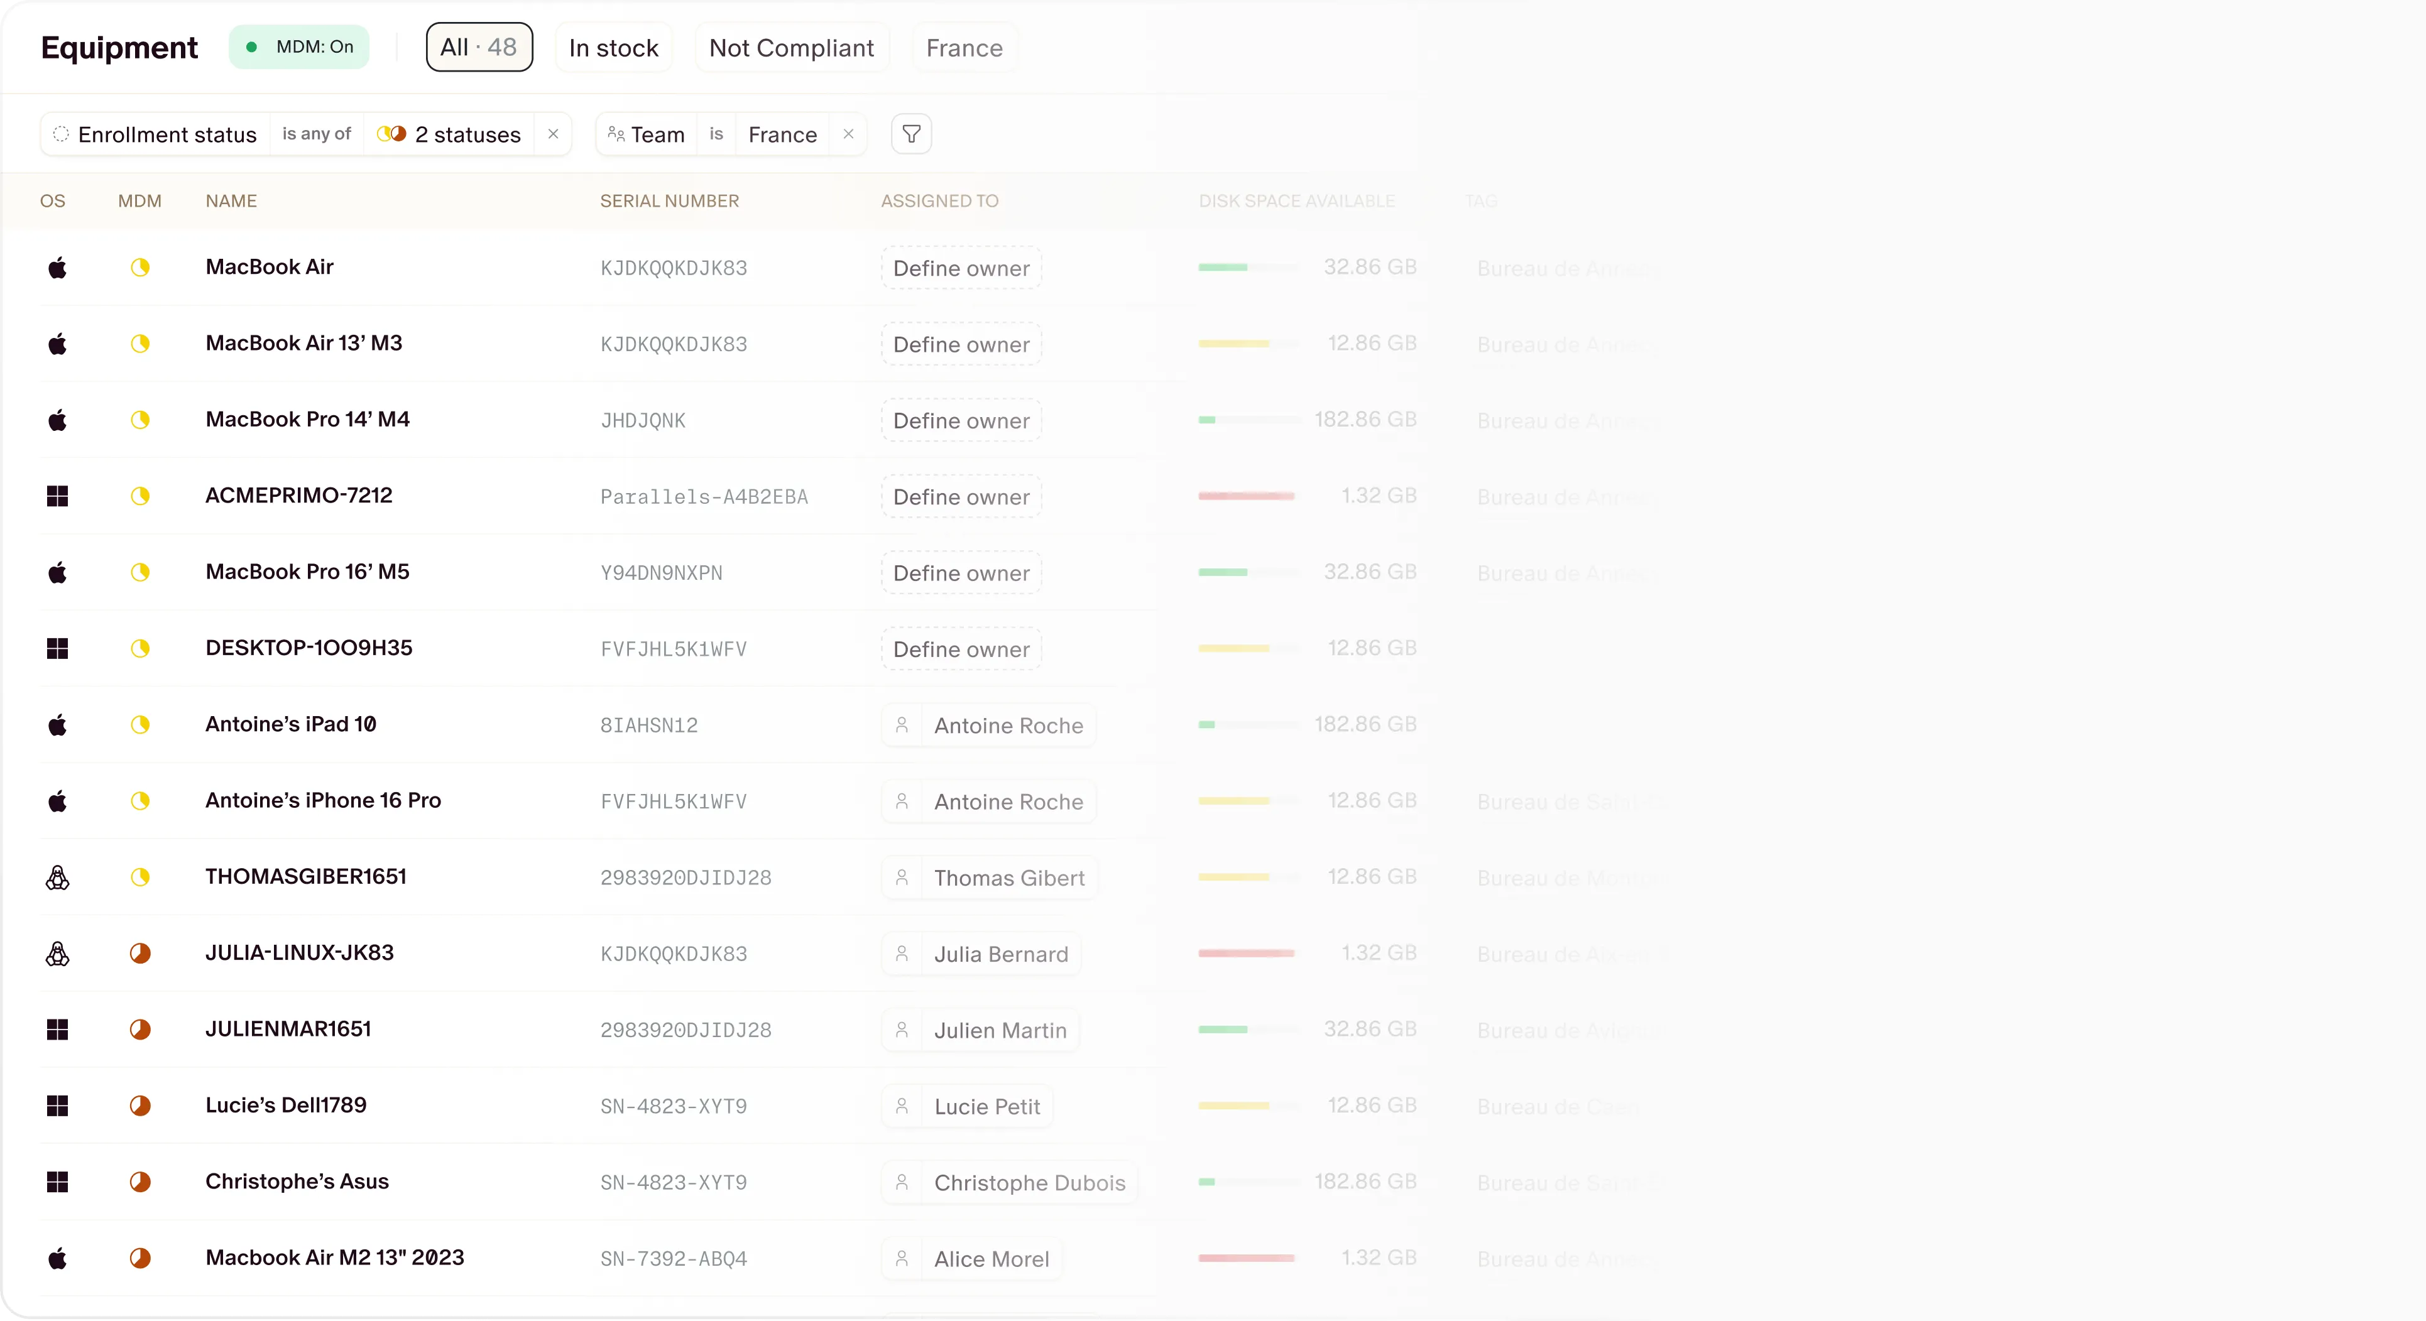Open the Enrollment status field dropdown
The image size is (2426, 1321).
point(155,134)
